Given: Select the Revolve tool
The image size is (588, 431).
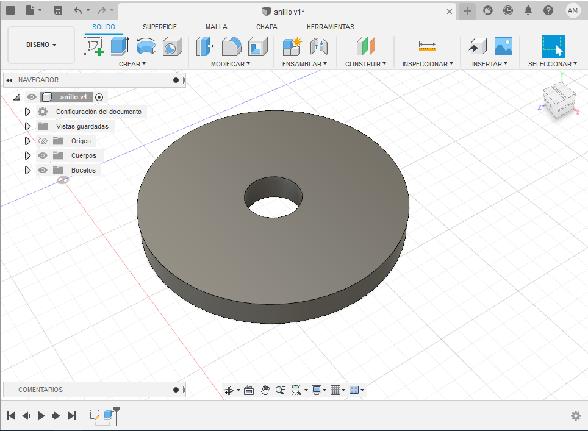Looking at the screenshot, I should tap(146, 46).
